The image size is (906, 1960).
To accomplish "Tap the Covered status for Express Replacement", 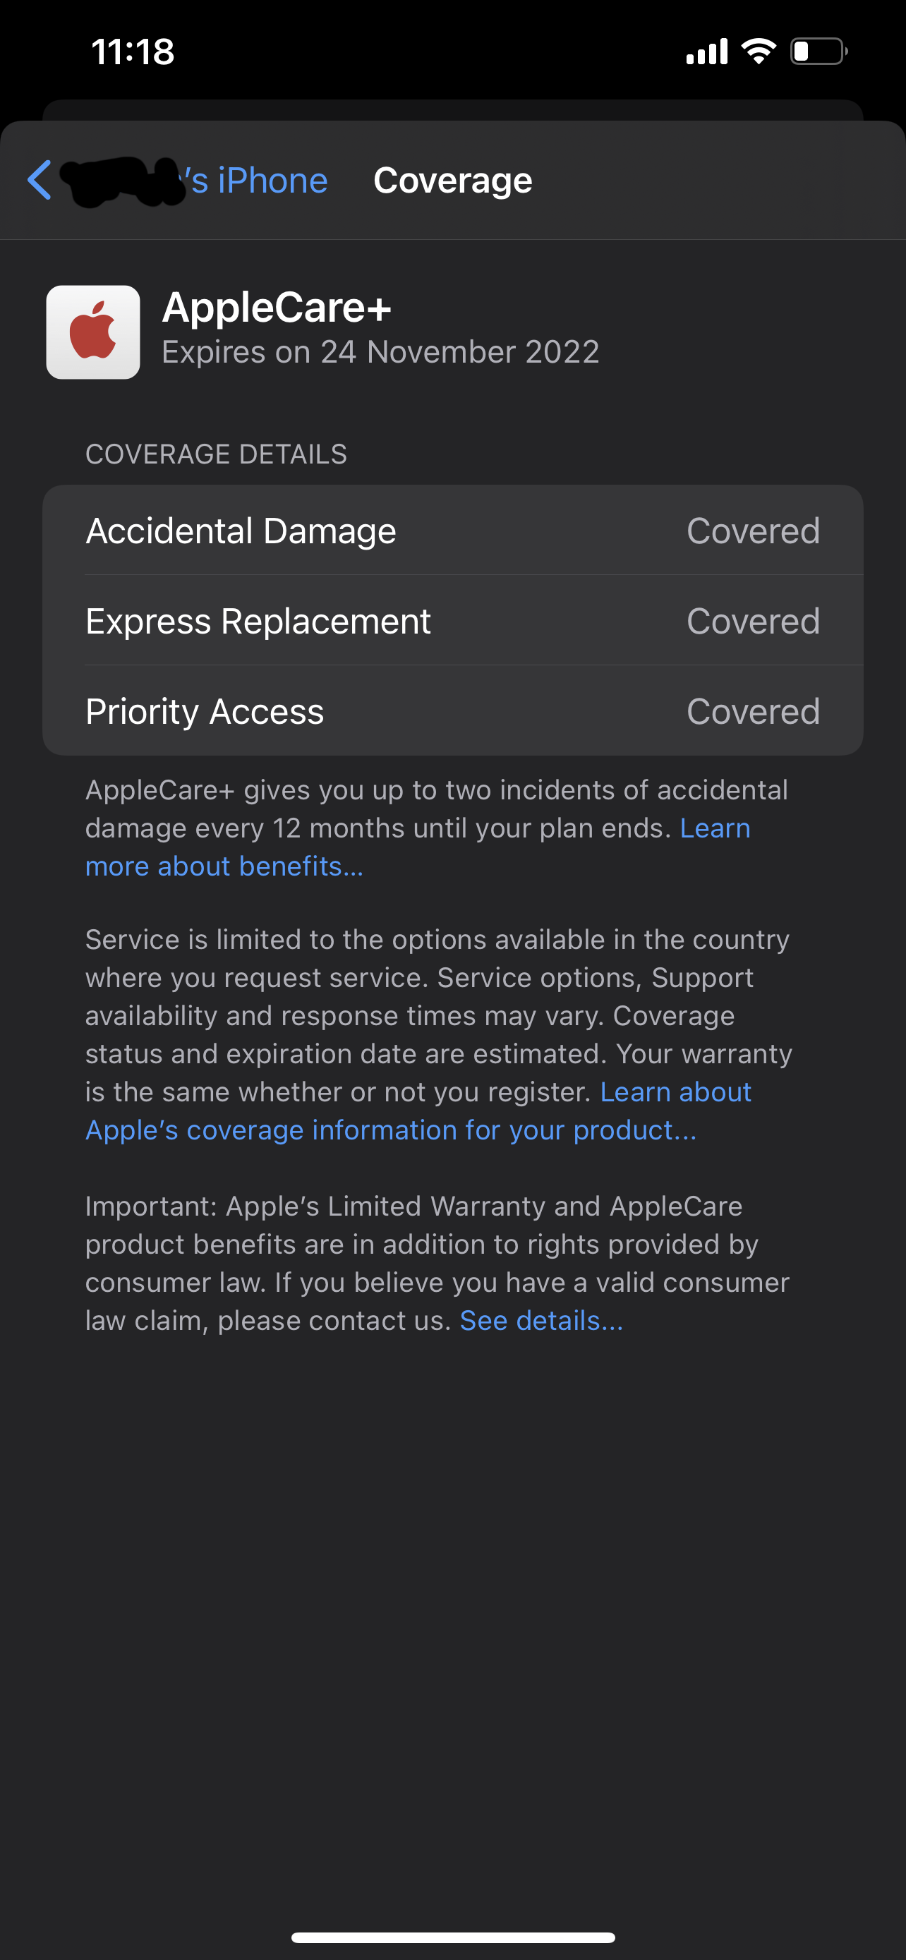I will 753,621.
